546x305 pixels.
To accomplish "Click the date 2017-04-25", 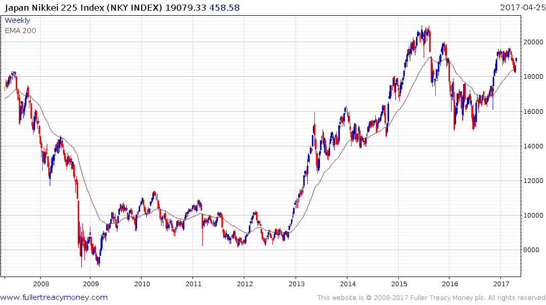I will (522, 8).
